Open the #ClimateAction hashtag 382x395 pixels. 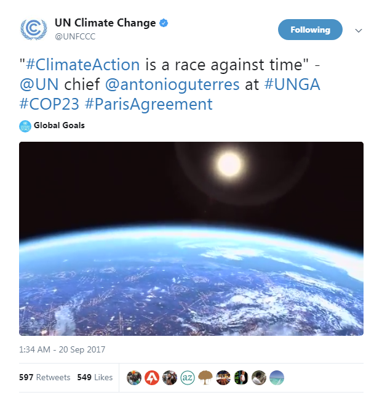click(83, 65)
